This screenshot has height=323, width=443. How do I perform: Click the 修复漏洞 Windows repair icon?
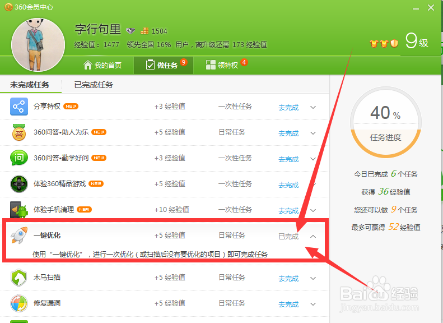[19, 303]
